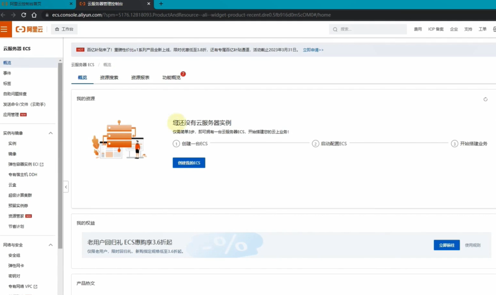Go forward in browser history
This screenshot has height=295, width=496.
point(13,15)
